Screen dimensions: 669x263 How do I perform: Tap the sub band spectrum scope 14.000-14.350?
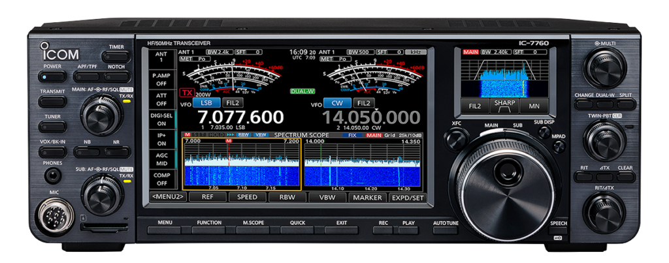tap(362, 164)
